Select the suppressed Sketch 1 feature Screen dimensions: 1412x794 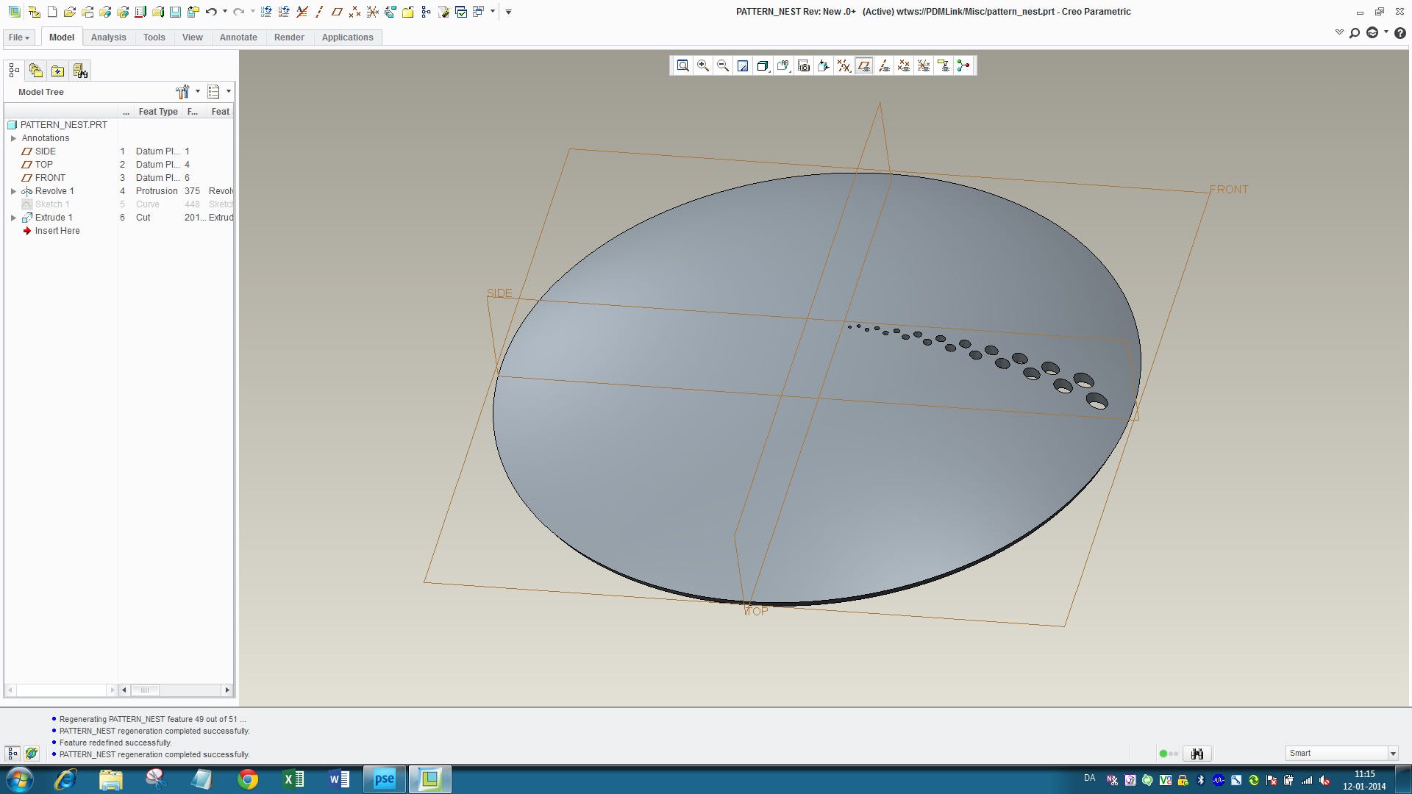(51, 204)
